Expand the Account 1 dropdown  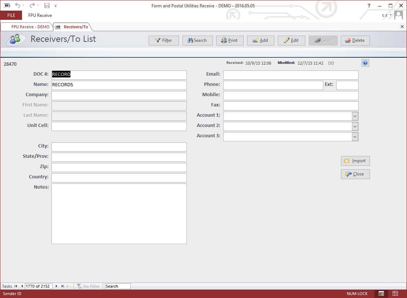[x=355, y=116]
